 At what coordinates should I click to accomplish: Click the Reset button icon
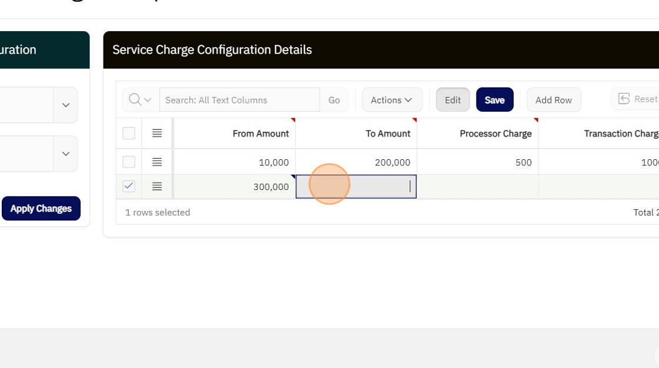click(624, 99)
